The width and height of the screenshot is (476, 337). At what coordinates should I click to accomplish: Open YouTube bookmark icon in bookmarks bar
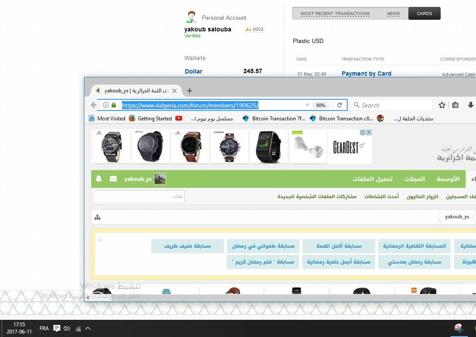coord(179,119)
